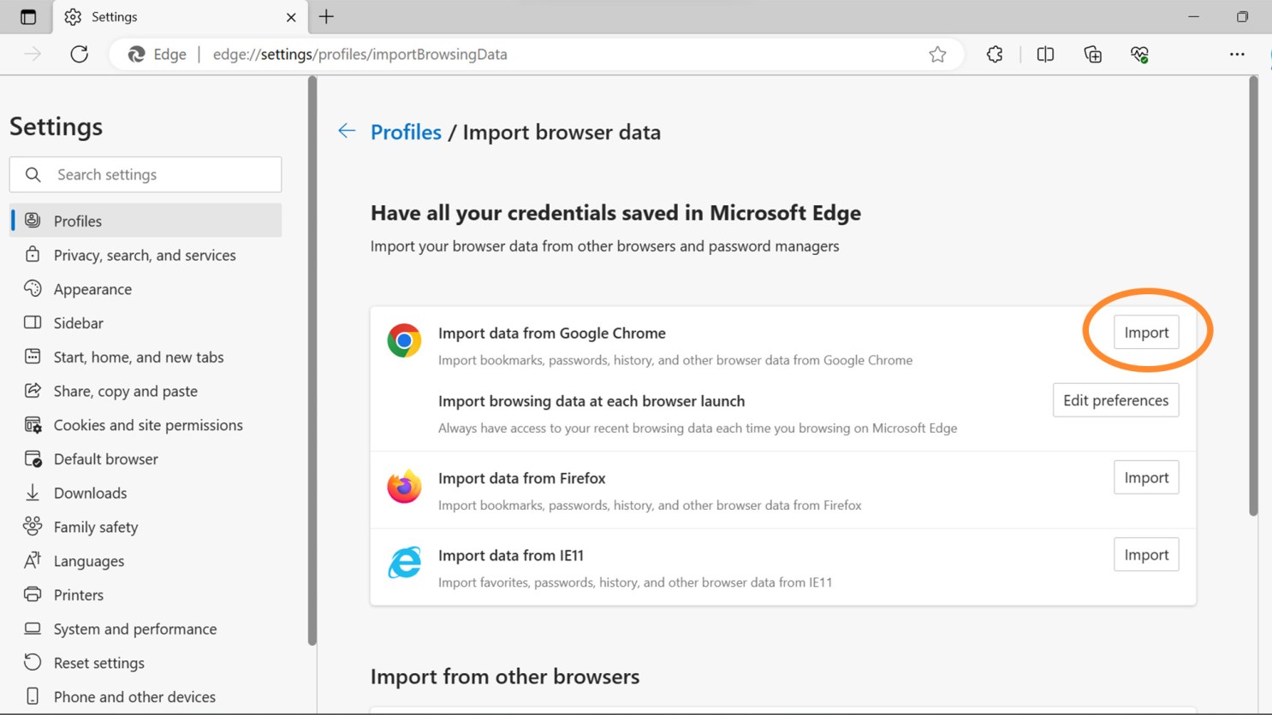The image size is (1272, 715).
Task: Open the tab actions menu icon
Action: pos(27,16)
